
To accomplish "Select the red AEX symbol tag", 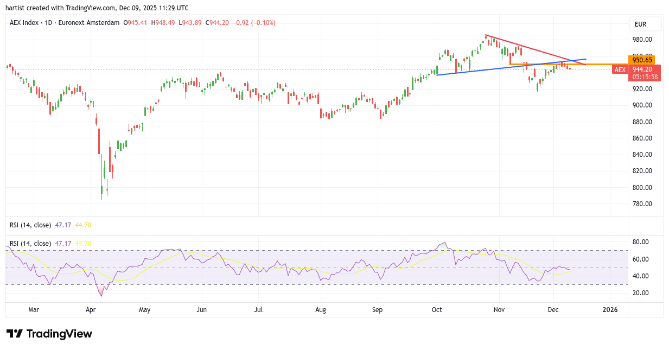I will [620, 69].
